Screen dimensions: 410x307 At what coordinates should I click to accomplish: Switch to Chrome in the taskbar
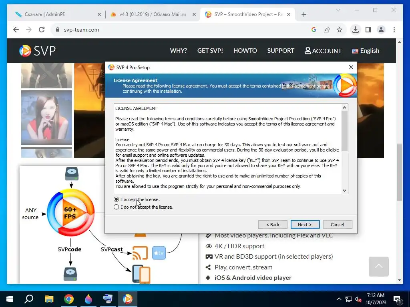coord(69,299)
